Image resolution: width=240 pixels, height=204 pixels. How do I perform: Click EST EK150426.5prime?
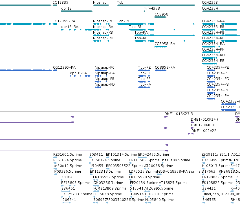click(91, 163)
